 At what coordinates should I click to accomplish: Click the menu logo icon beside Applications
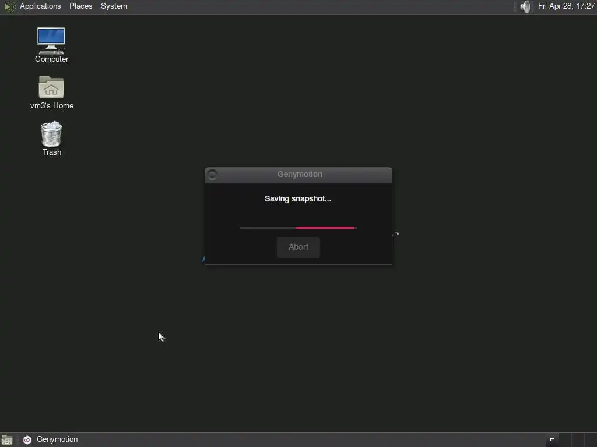pyautogui.click(x=9, y=6)
